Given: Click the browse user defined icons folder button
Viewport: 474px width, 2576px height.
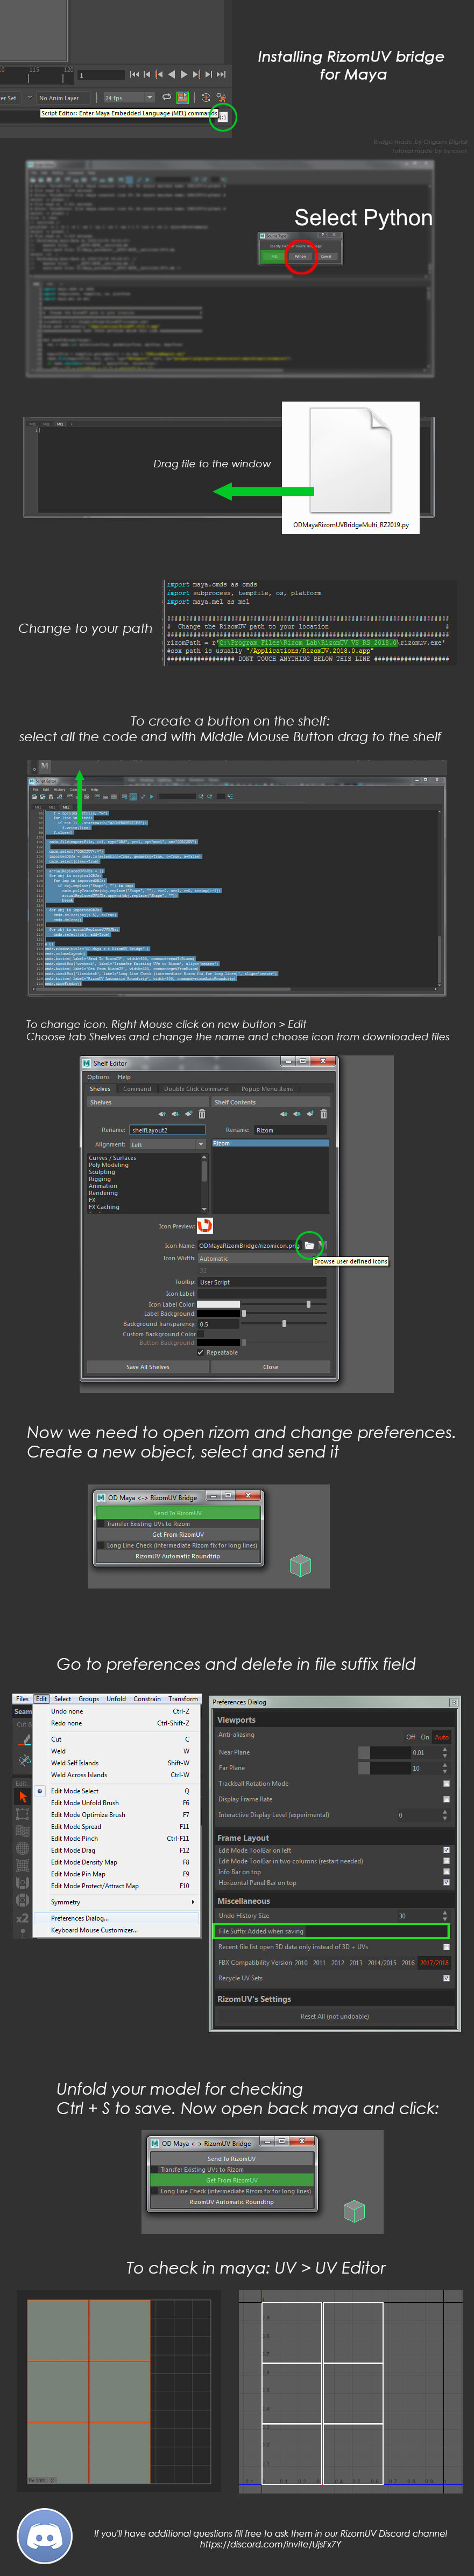Looking at the screenshot, I should [309, 1245].
